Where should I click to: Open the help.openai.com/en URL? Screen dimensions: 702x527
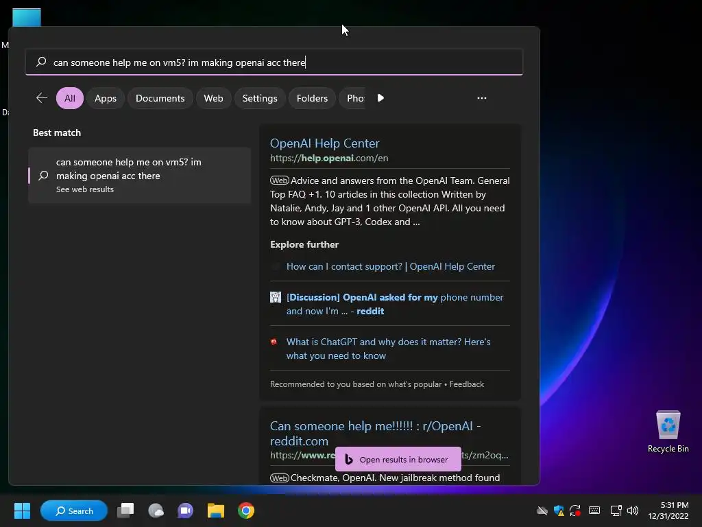(329, 159)
